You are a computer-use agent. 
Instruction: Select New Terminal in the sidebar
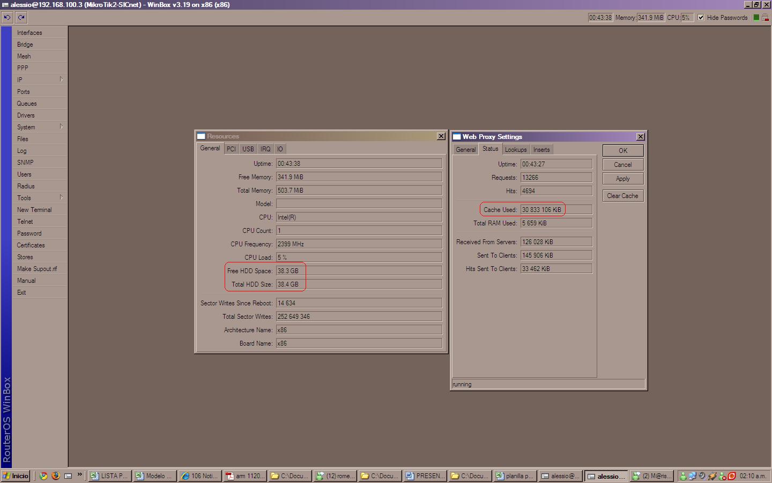pyautogui.click(x=34, y=210)
